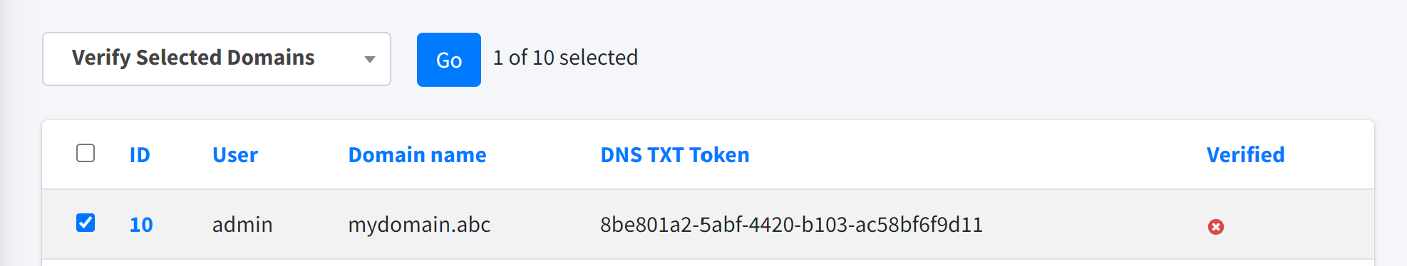Screen dimensions: 1407x266
Task: Sort the table by ID column
Action: (140, 155)
